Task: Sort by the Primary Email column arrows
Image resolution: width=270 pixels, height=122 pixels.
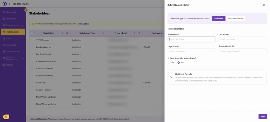Action: 135,33
